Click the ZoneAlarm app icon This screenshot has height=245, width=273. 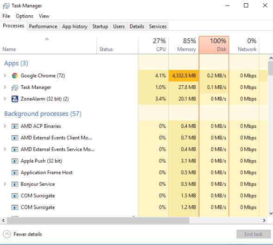(x=15, y=99)
